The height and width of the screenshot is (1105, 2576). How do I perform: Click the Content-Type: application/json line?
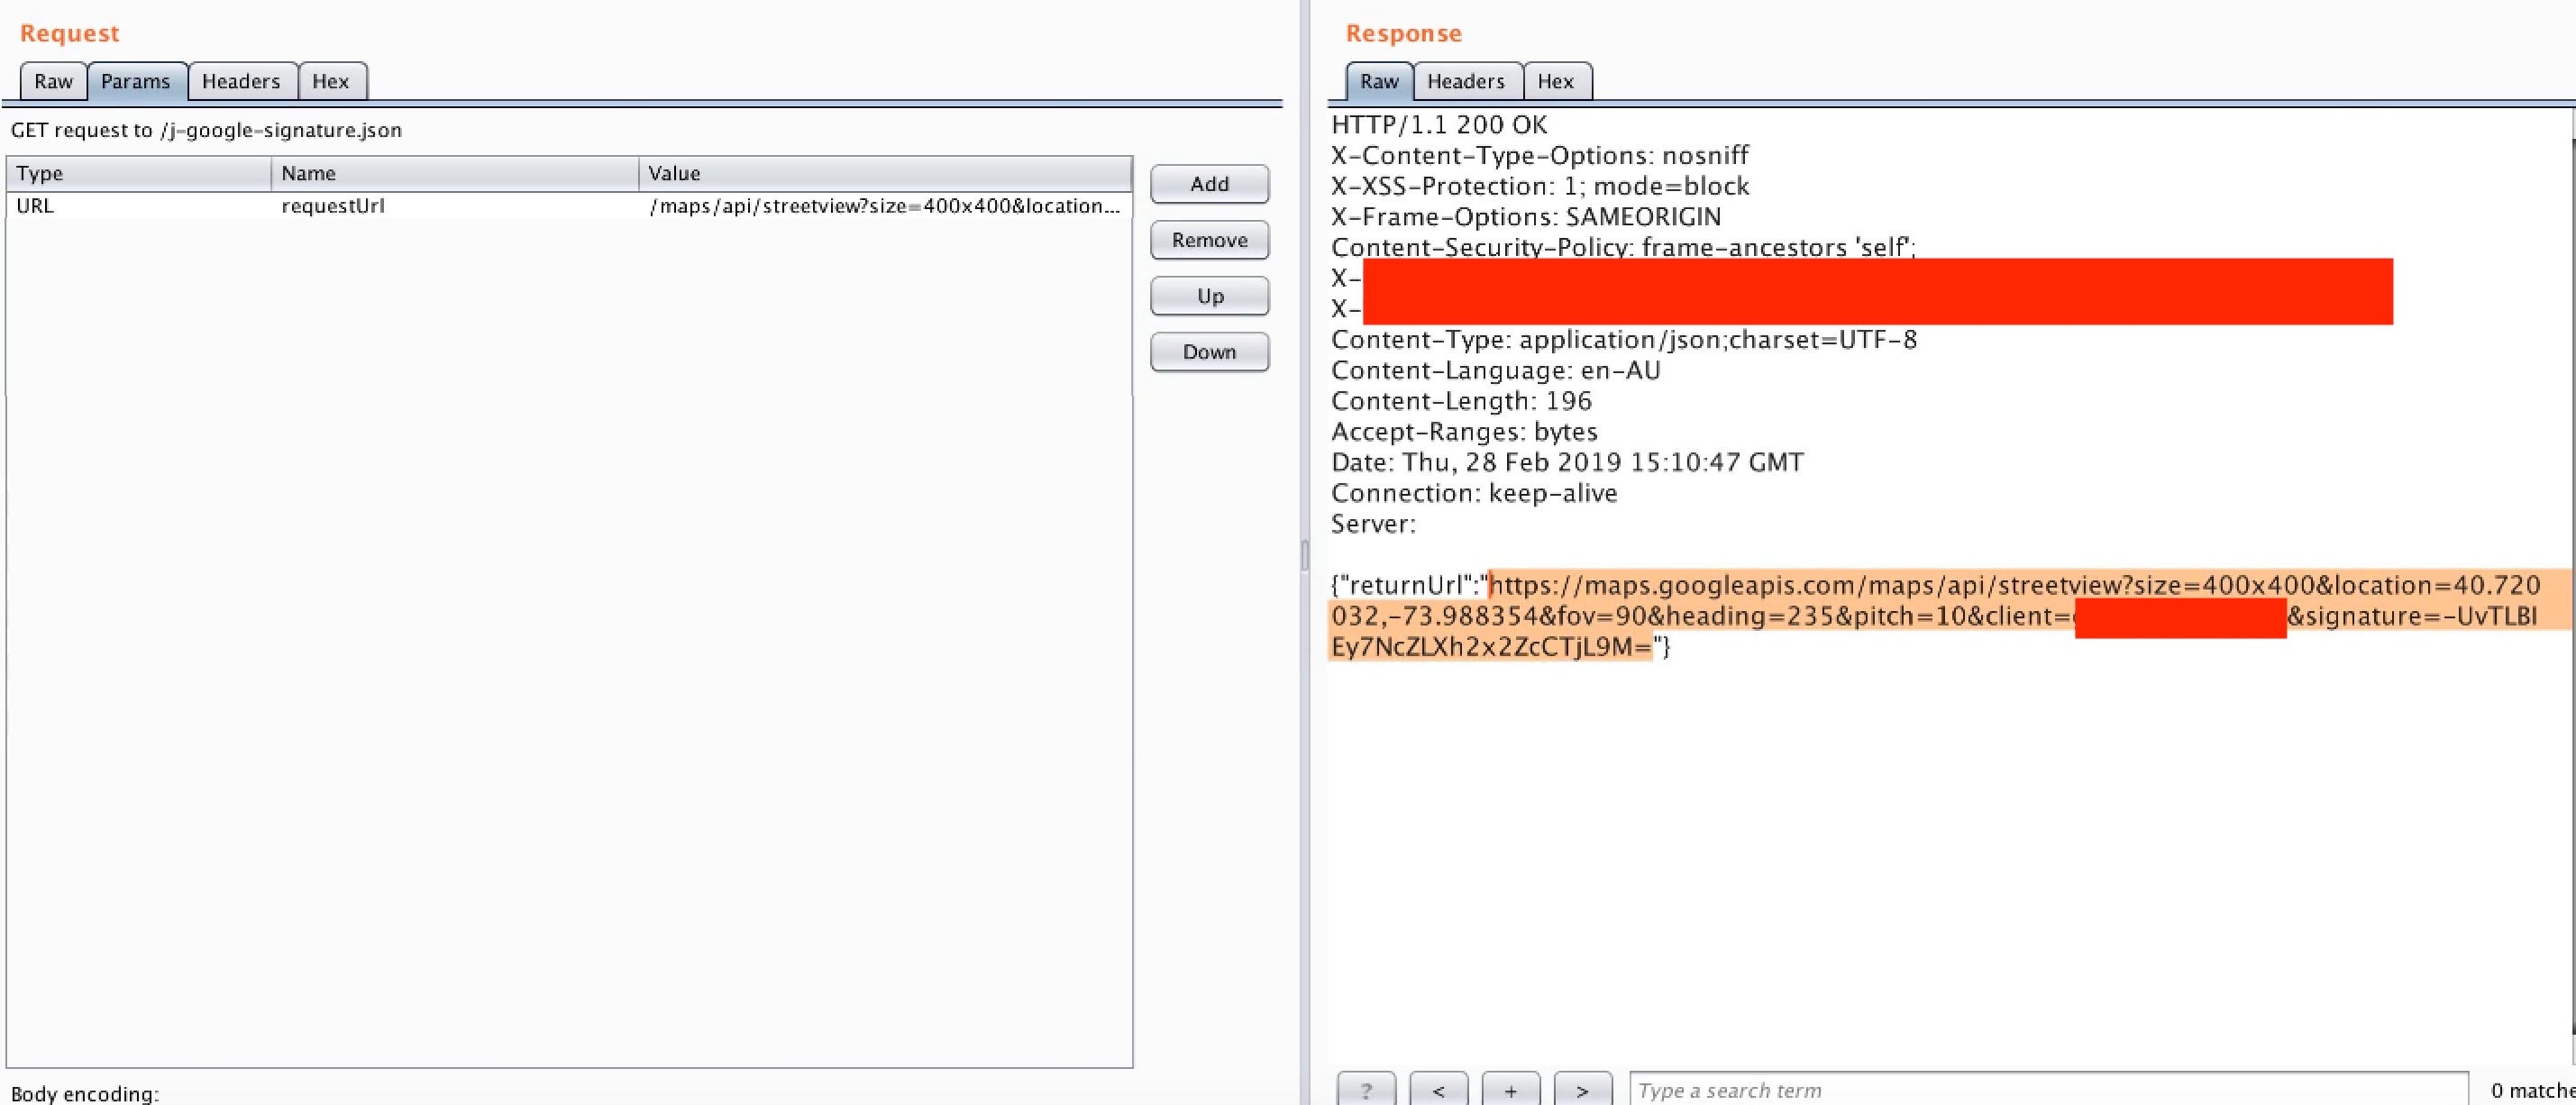1624,340
